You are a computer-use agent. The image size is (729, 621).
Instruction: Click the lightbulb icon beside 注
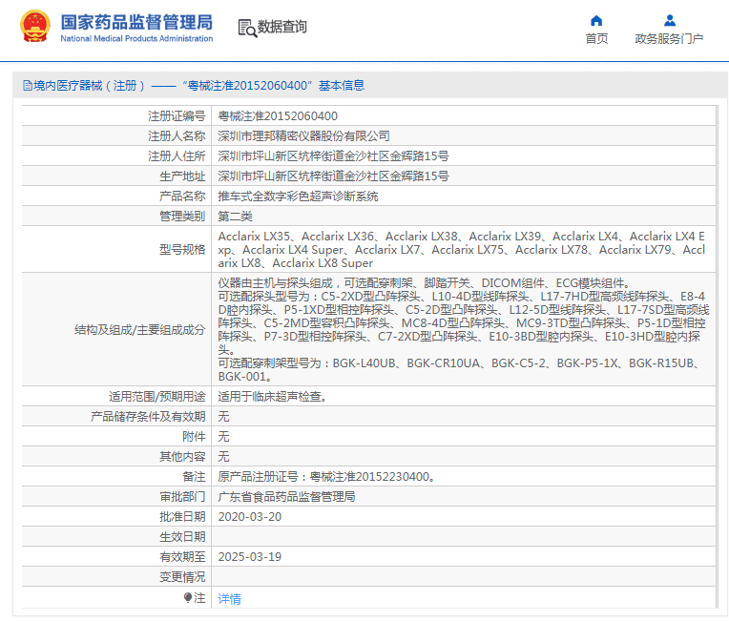pyautogui.click(x=188, y=597)
